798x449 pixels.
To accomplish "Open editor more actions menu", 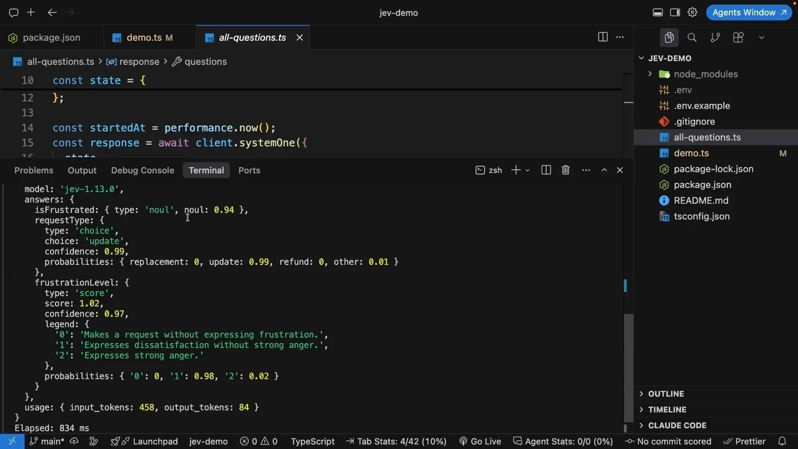I will click(x=620, y=37).
